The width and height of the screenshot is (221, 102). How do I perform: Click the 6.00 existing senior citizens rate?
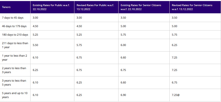(x=123, y=45)
